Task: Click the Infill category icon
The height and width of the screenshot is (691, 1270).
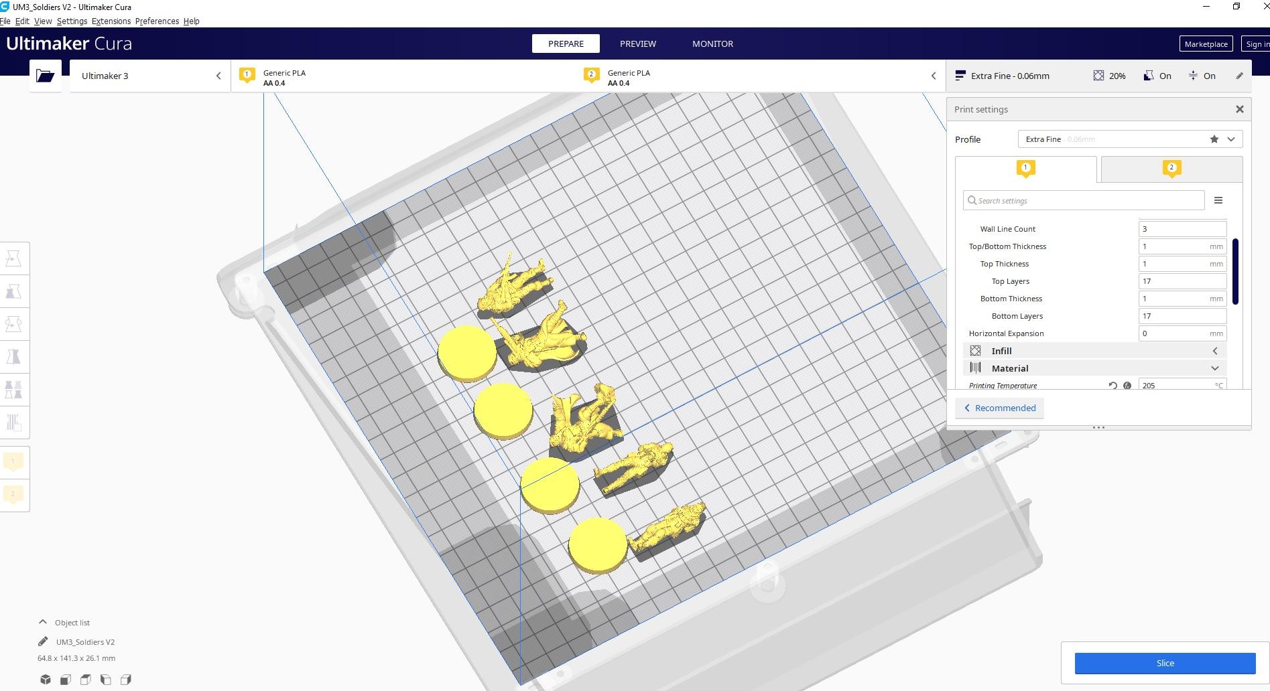Action: coord(976,351)
